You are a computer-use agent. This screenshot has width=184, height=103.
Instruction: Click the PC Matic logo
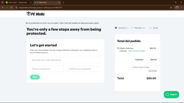coord(36,14)
